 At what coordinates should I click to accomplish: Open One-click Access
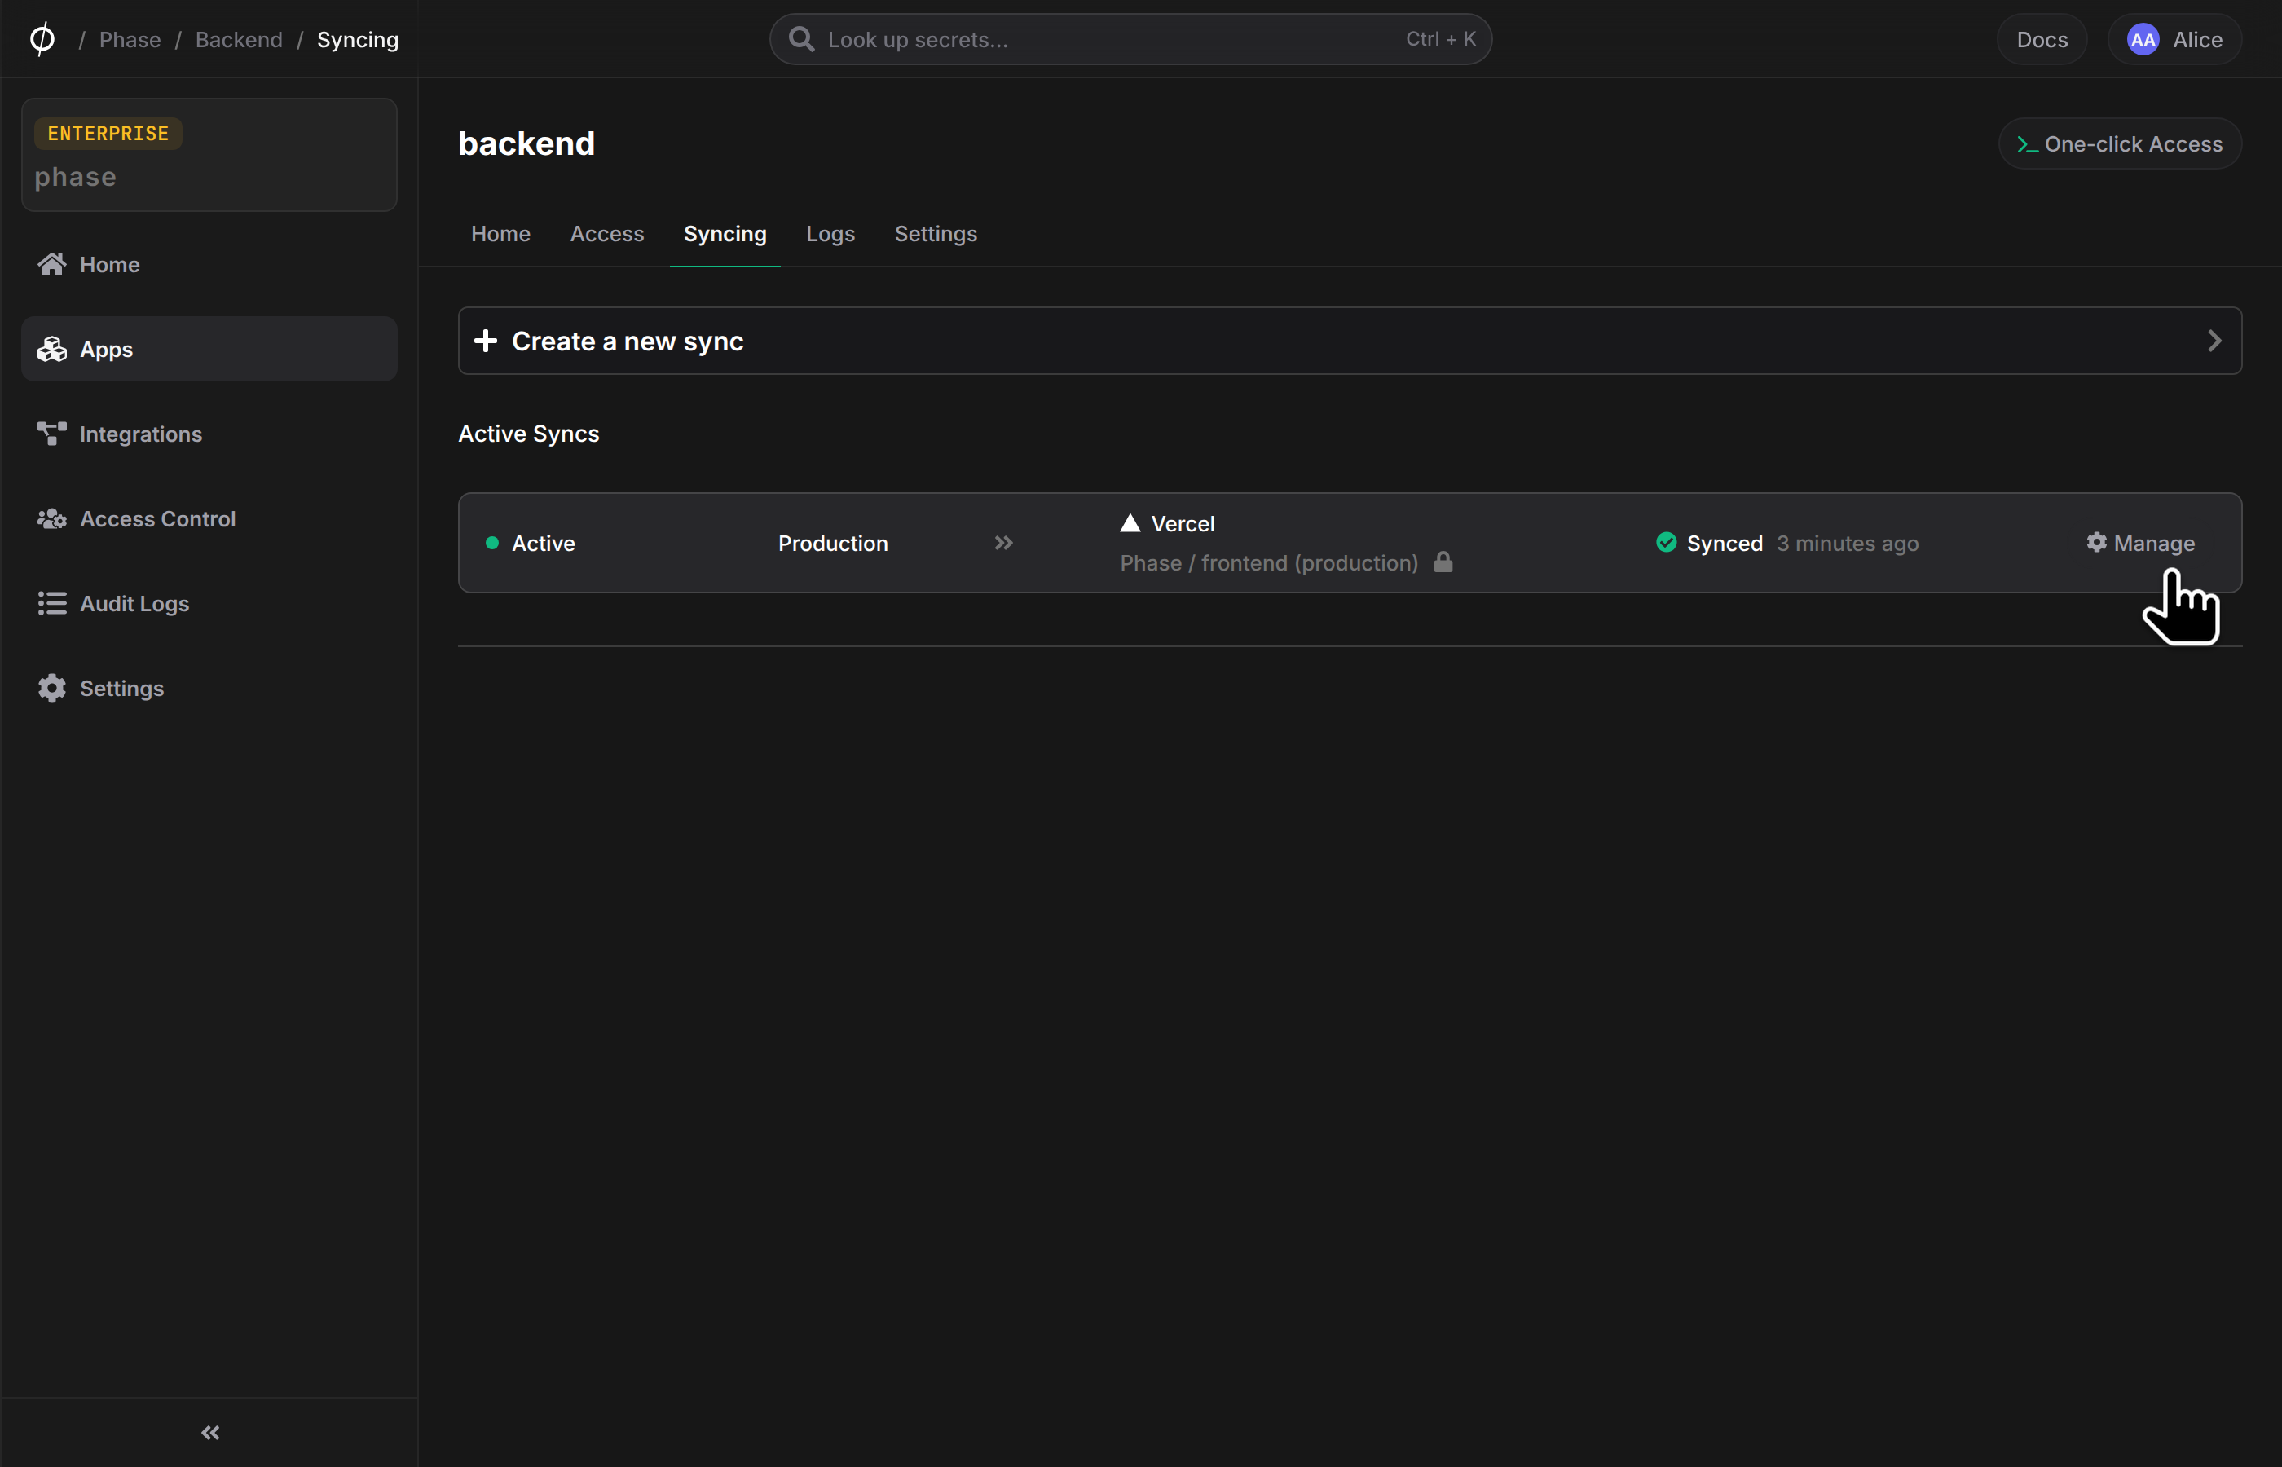click(x=2119, y=143)
